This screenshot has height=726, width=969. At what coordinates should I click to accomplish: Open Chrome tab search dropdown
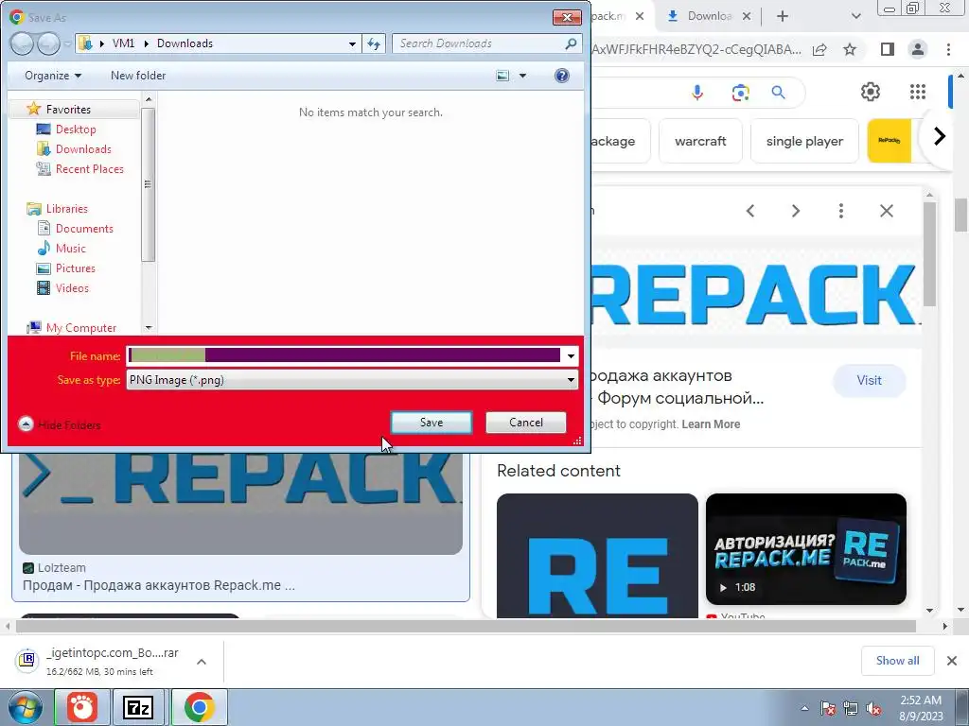[x=855, y=16]
